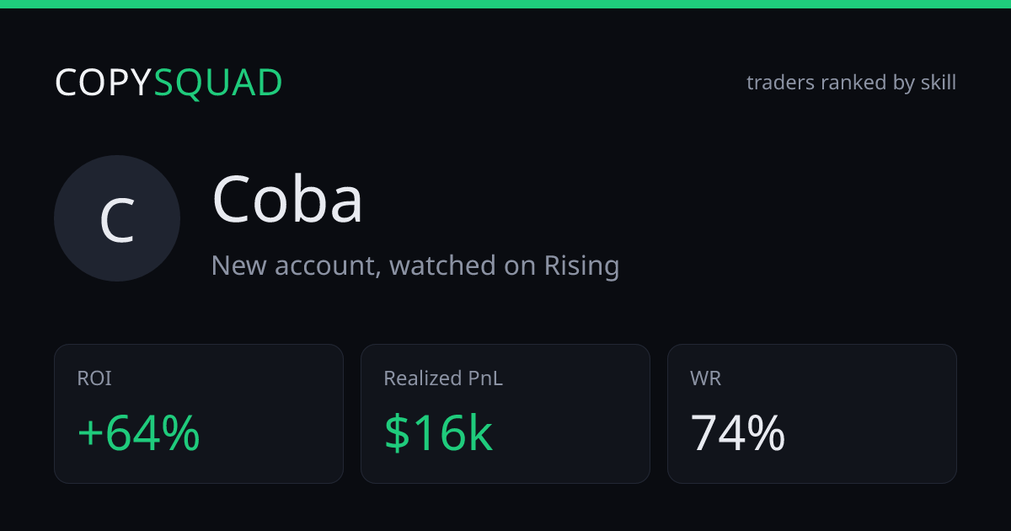Click the word skill in the tagline
Image resolution: width=1011 pixels, height=531 pixels.
(939, 83)
